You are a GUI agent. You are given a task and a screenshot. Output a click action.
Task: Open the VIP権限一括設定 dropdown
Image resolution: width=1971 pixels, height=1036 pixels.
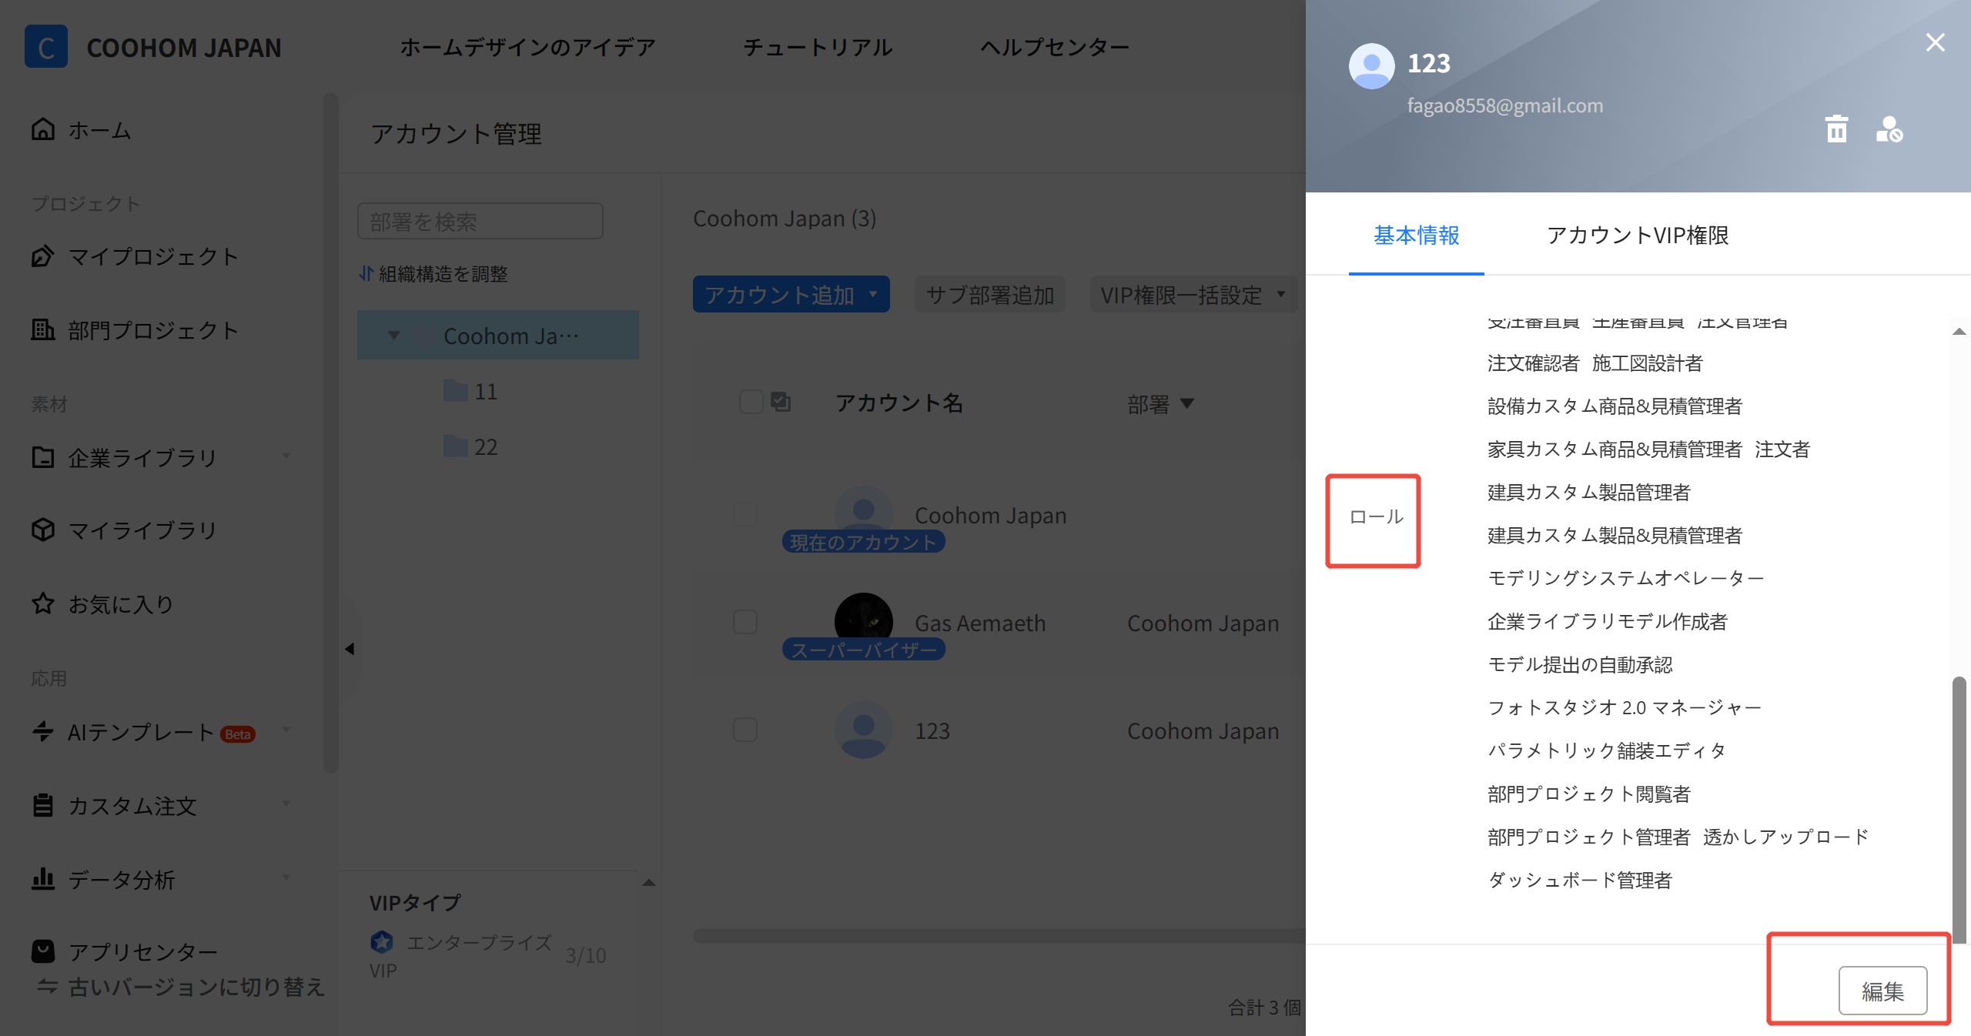point(1193,294)
